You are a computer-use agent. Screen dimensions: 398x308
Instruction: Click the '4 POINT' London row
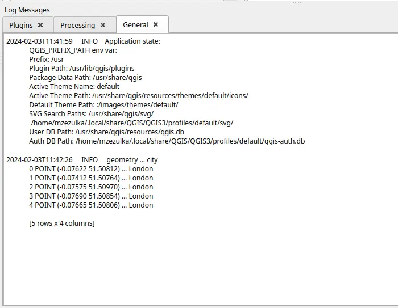tap(91, 205)
